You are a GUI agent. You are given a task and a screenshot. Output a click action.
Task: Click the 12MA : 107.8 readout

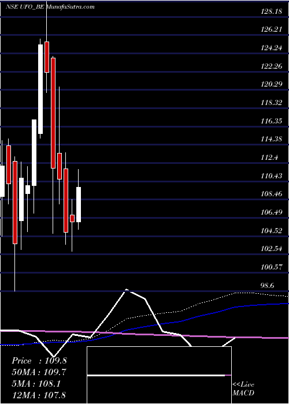[39, 395]
